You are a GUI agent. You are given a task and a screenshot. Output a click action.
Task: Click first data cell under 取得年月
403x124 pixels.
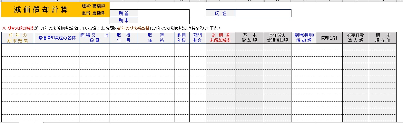[x=124, y=47]
